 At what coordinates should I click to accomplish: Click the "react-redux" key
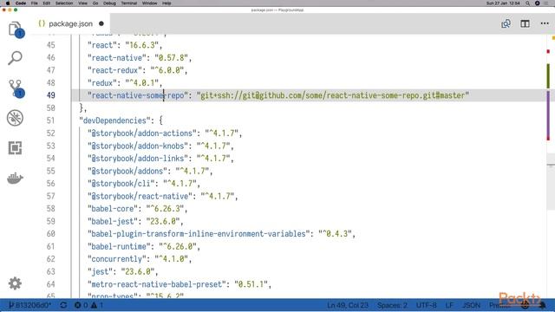[x=114, y=70]
